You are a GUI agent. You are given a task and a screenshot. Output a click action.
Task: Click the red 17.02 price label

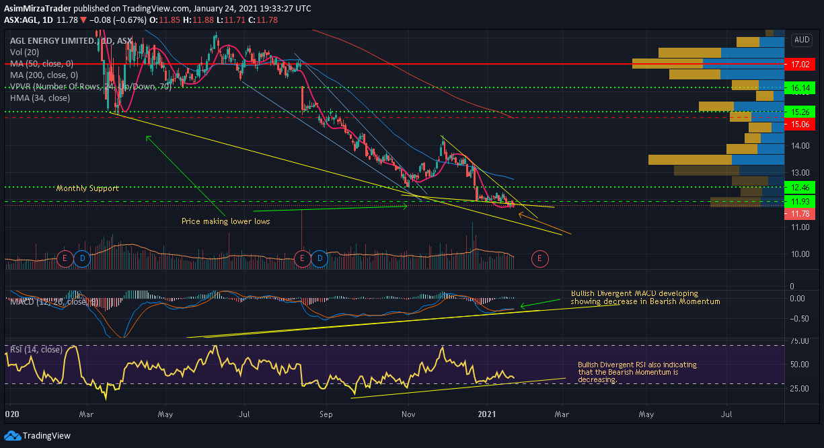[x=800, y=65]
